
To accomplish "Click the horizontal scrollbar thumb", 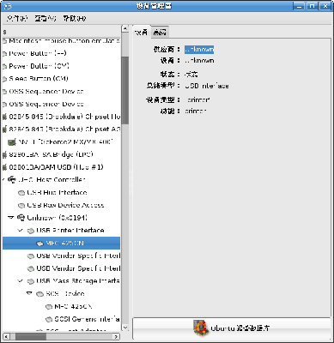I will click(31, 337).
